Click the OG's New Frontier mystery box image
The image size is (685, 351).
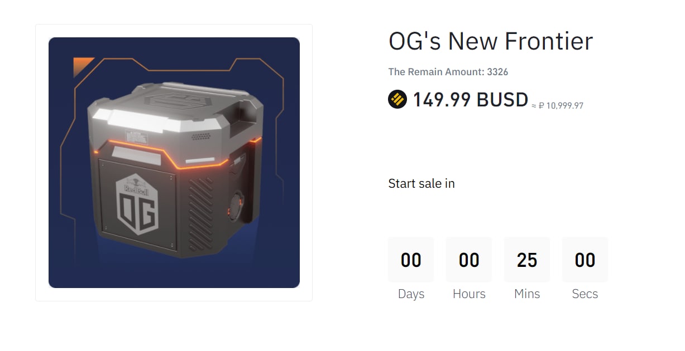[x=174, y=163]
